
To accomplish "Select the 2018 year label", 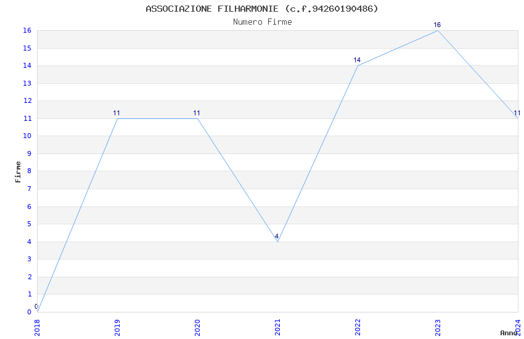I will [x=37, y=328].
